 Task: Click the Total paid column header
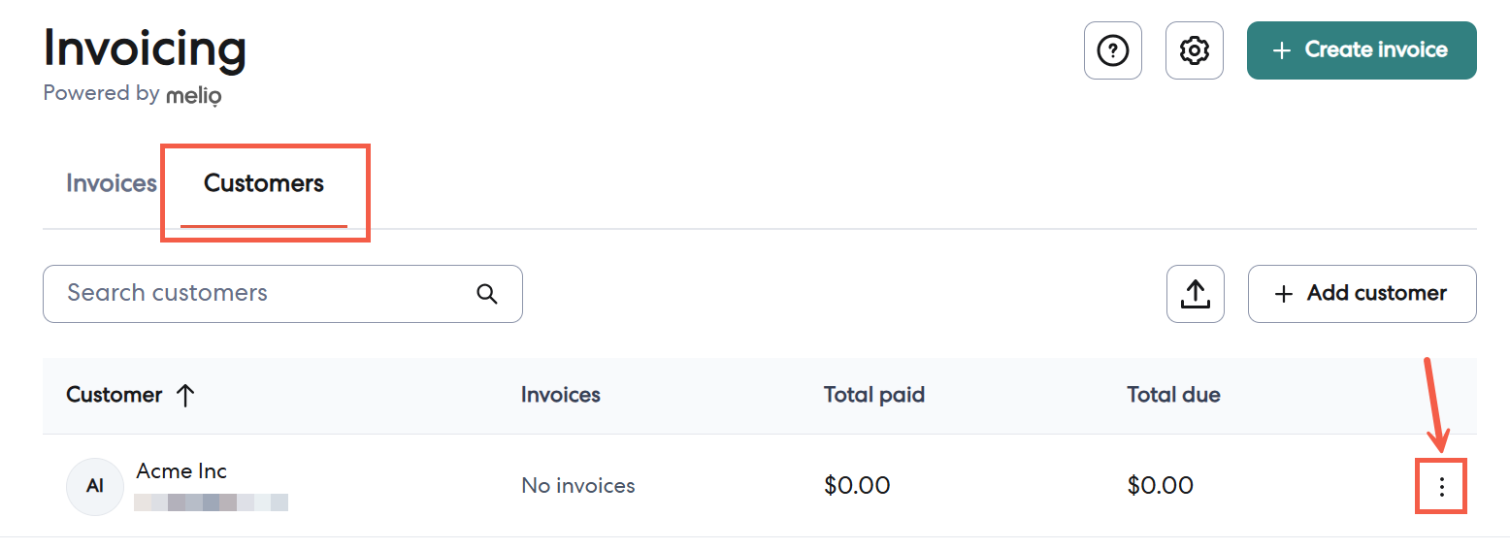(873, 396)
